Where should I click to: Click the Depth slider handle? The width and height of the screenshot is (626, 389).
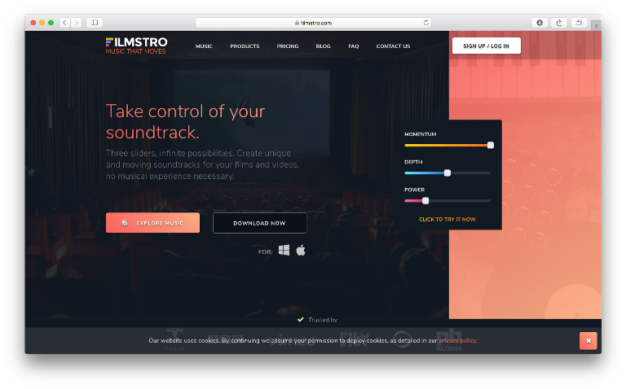pos(447,173)
